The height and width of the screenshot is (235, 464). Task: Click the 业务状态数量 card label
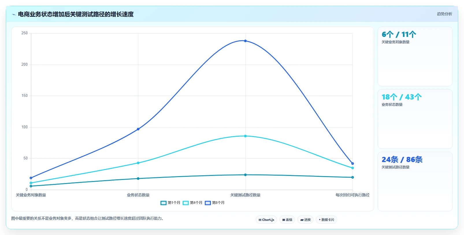pos(392,105)
